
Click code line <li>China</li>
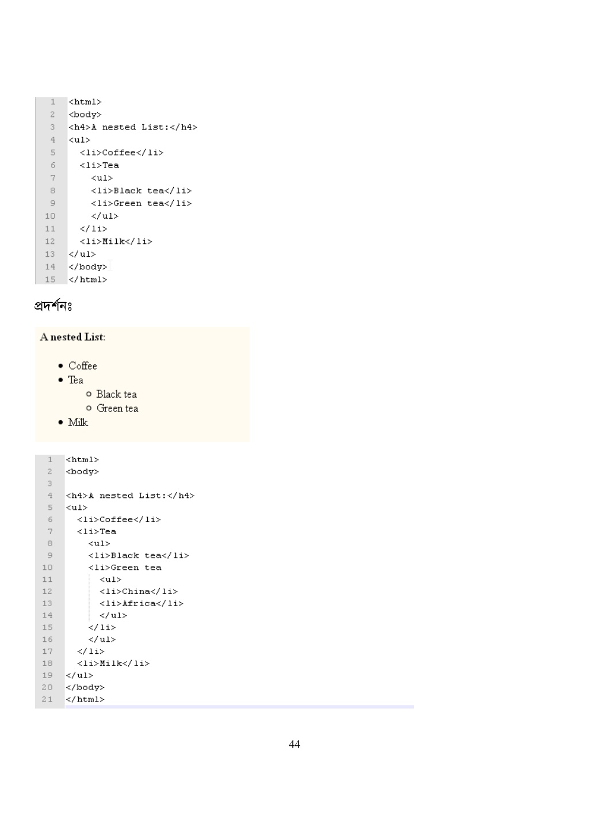pyautogui.click(x=139, y=592)
